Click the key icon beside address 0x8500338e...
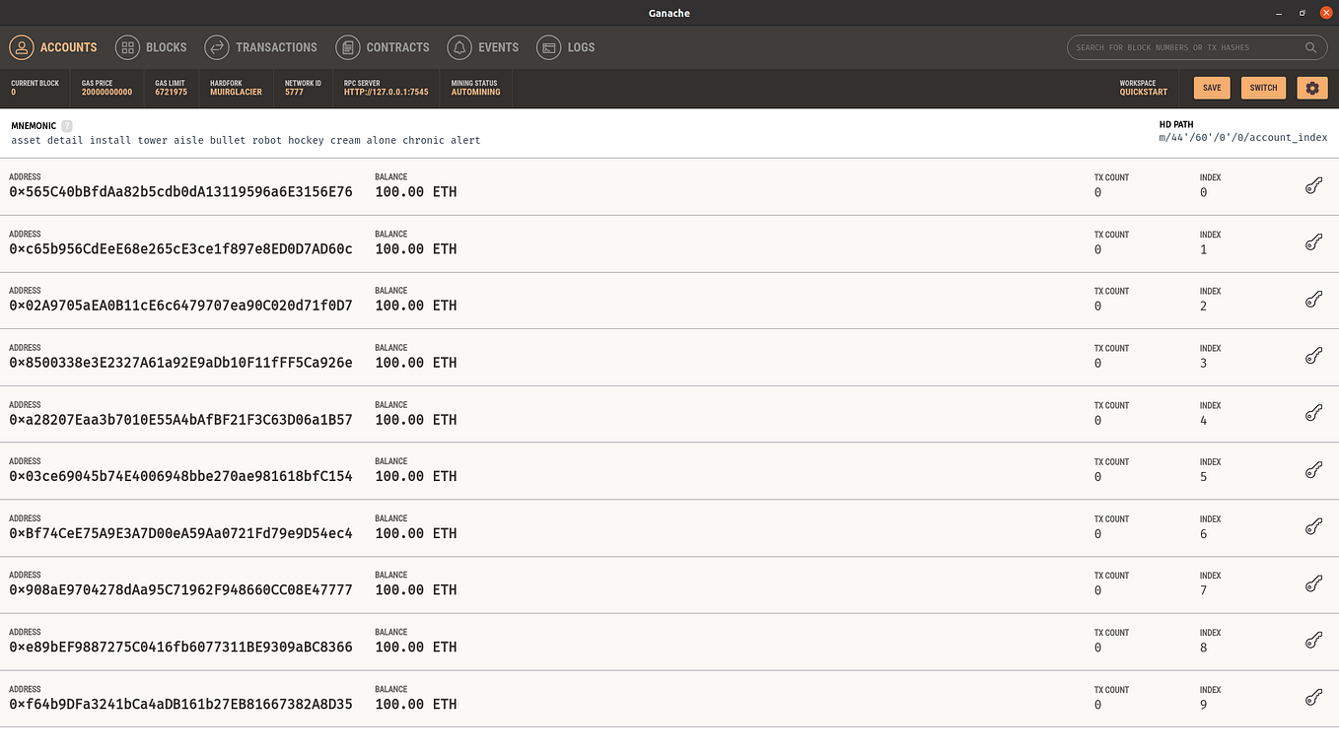Viewport: 1339px width, 753px height. coord(1313,356)
